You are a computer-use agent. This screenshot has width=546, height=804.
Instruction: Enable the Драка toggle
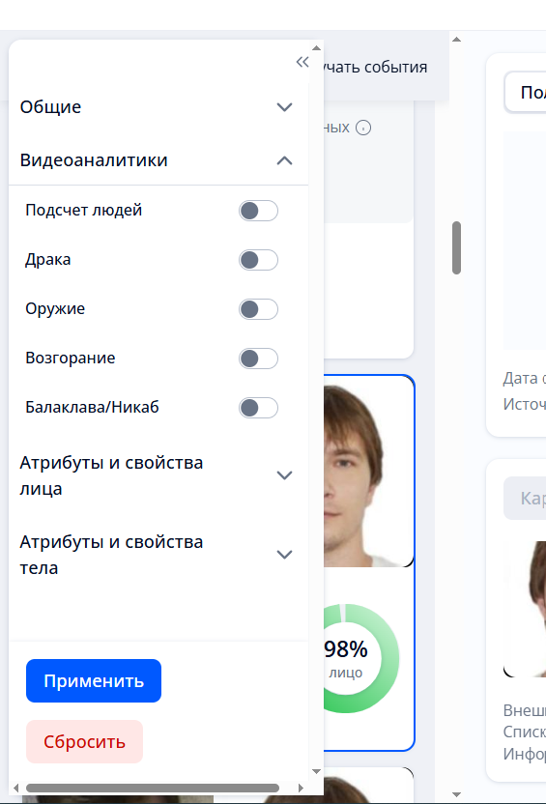tap(258, 260)
